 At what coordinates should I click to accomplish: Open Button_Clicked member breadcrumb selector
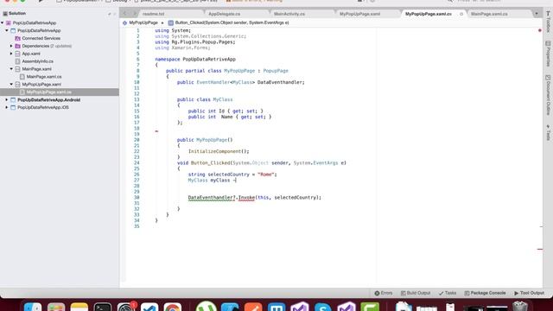click(228, 22)
